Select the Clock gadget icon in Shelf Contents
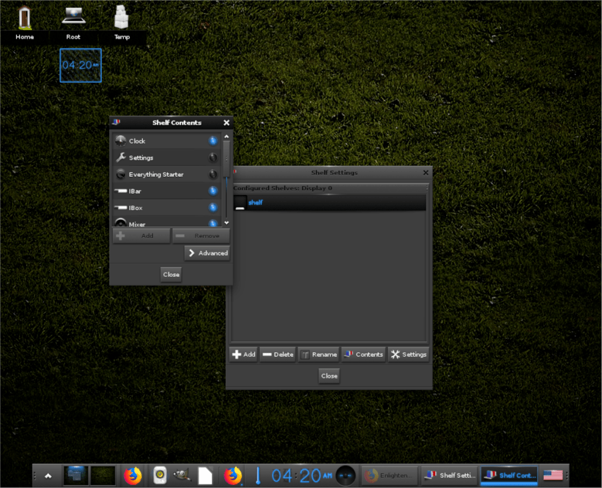602x488 pixels. coord(122,140)
